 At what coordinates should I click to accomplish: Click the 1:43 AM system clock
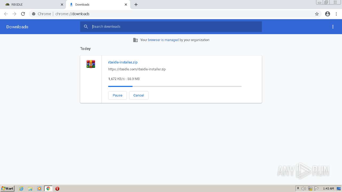(x=328, y=189)
